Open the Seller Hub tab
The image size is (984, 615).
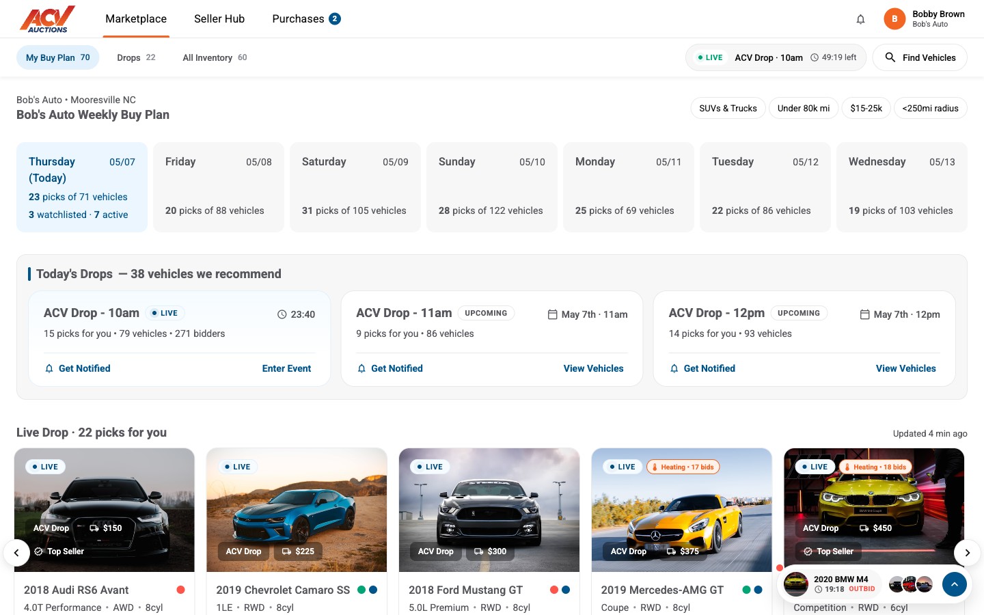[x=219, y=19]
